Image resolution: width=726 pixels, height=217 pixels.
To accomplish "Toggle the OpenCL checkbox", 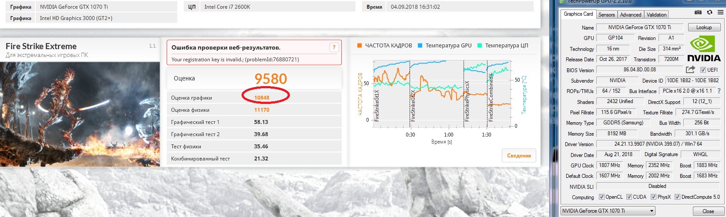I will pyautogui.click(x=602, y=197).
